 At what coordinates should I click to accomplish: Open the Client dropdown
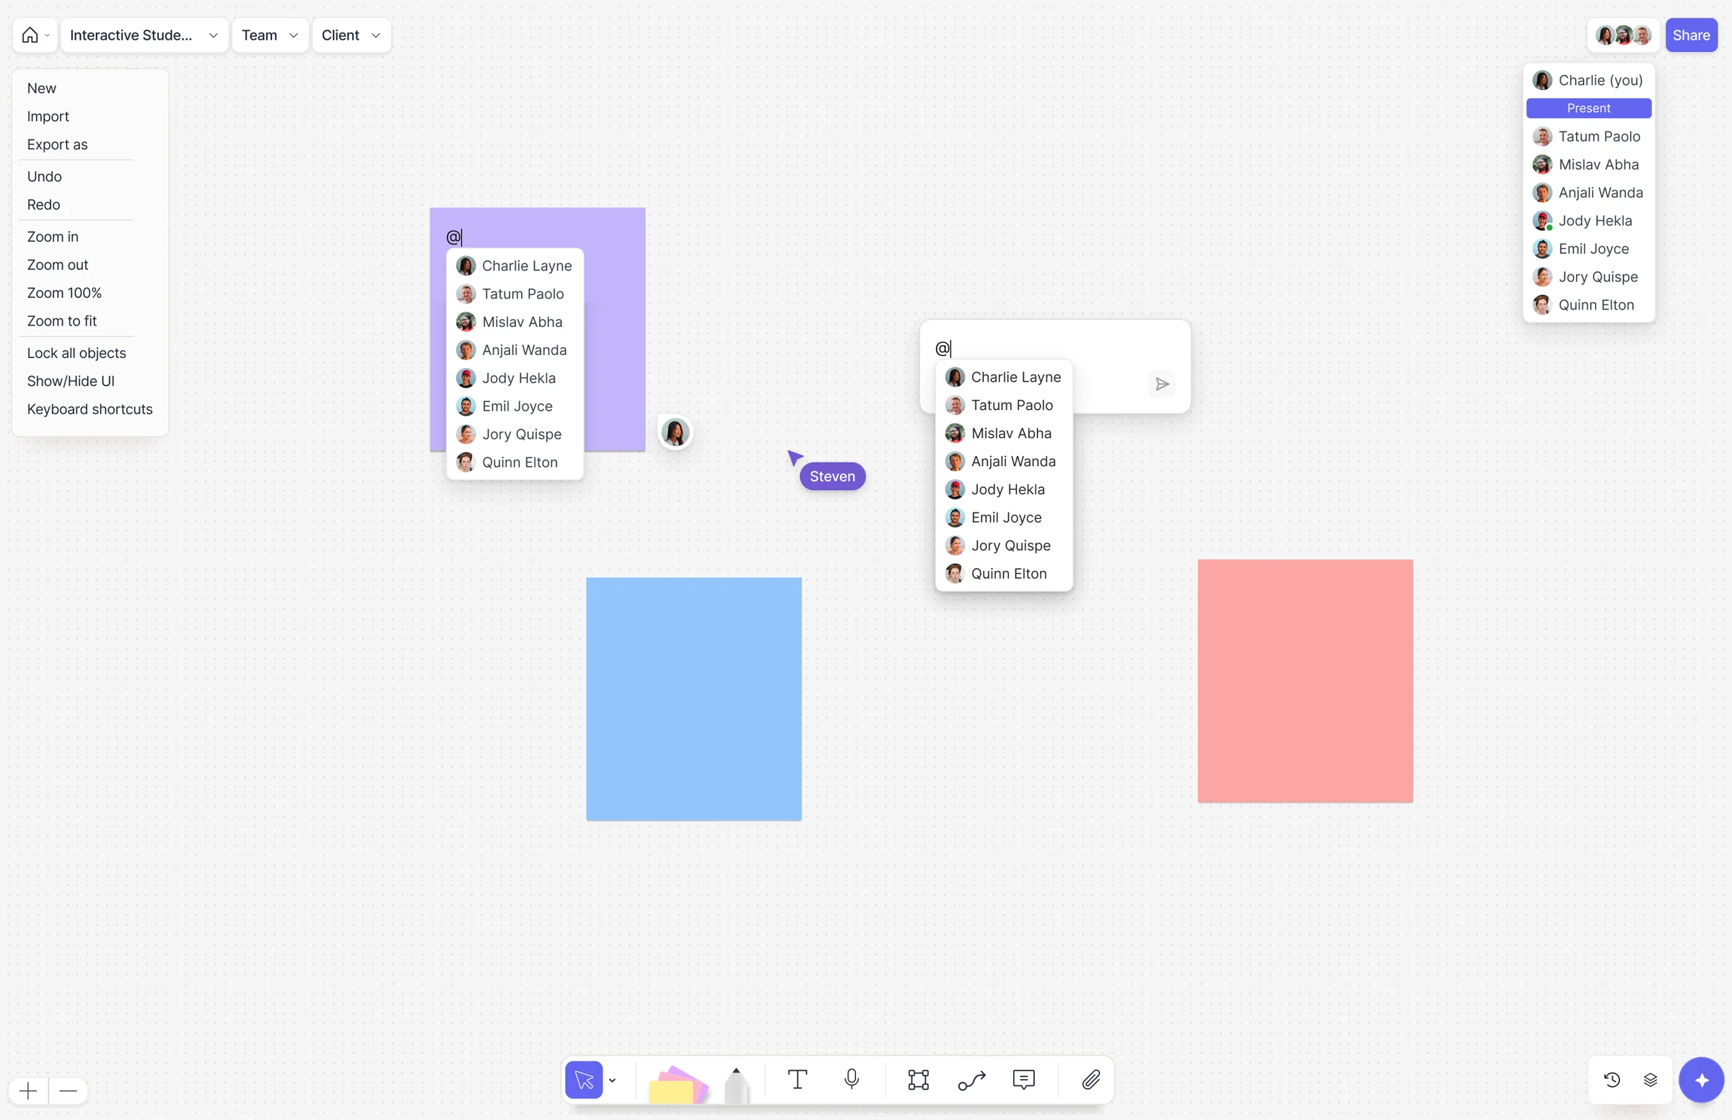pyautogui.click(x=351, y=35)
